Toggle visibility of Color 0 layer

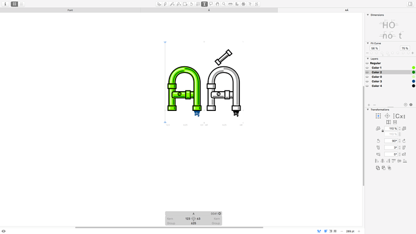[x=367, y=77]
